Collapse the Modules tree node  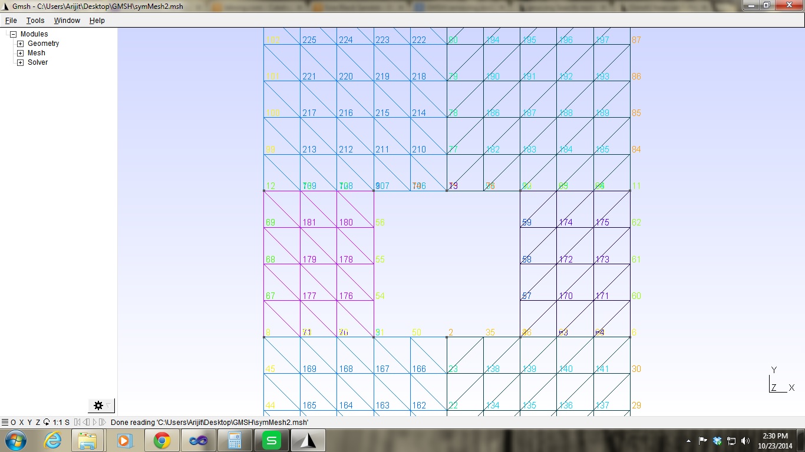click(x=13, y=34)
